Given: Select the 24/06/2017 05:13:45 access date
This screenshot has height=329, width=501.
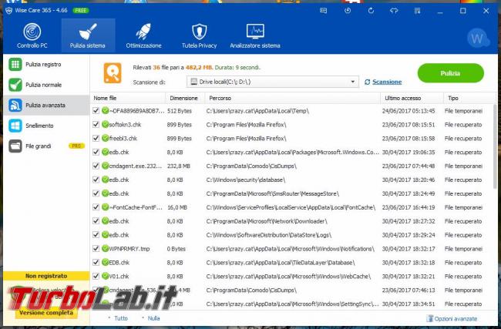Looking at the screenshot, I should [x=409, y=111].
